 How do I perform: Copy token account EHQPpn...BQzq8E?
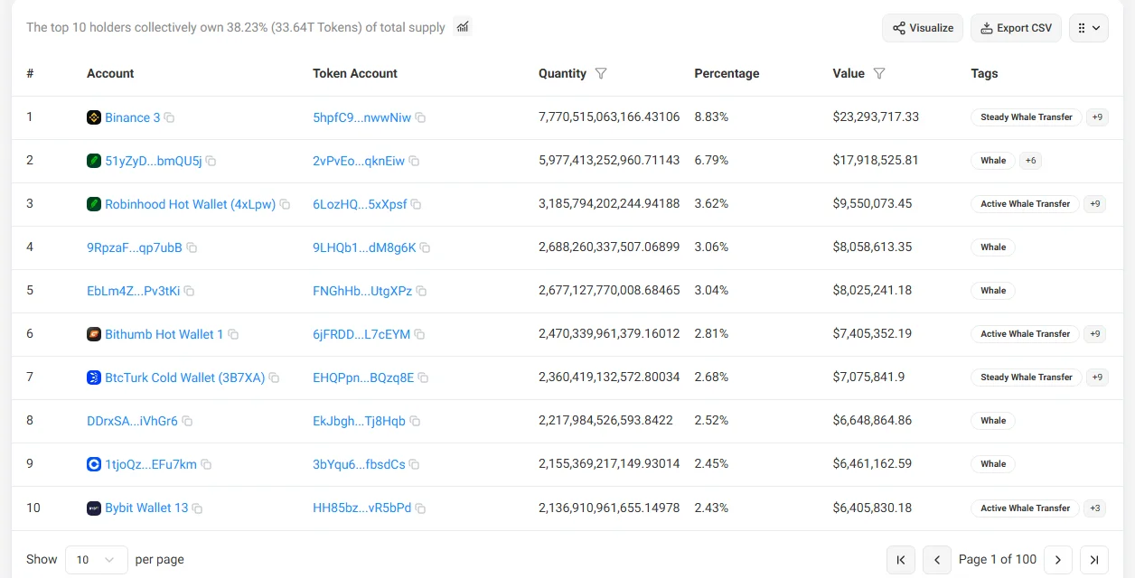(423, 378)
